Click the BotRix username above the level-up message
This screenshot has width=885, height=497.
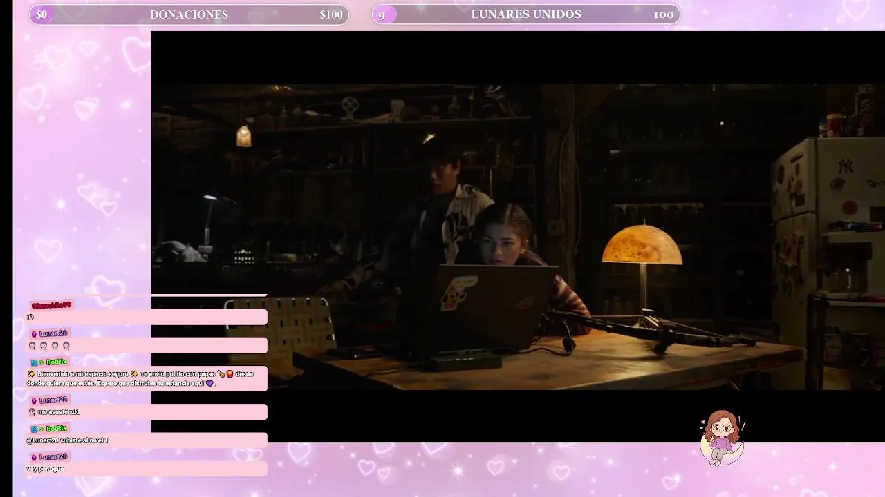click(57, 429)
